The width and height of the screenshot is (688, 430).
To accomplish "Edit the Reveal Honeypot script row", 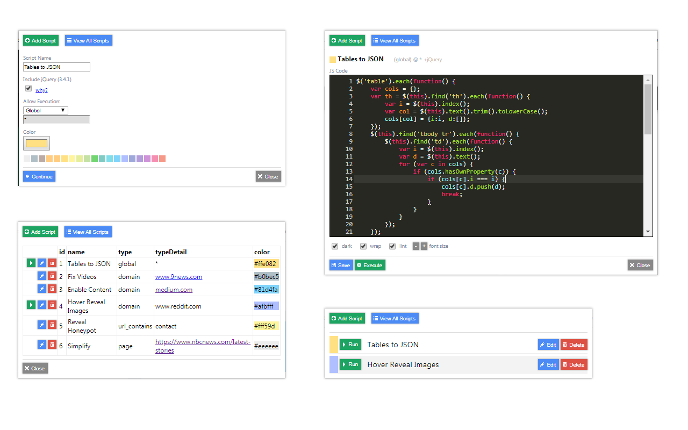I will coord(42,325).
